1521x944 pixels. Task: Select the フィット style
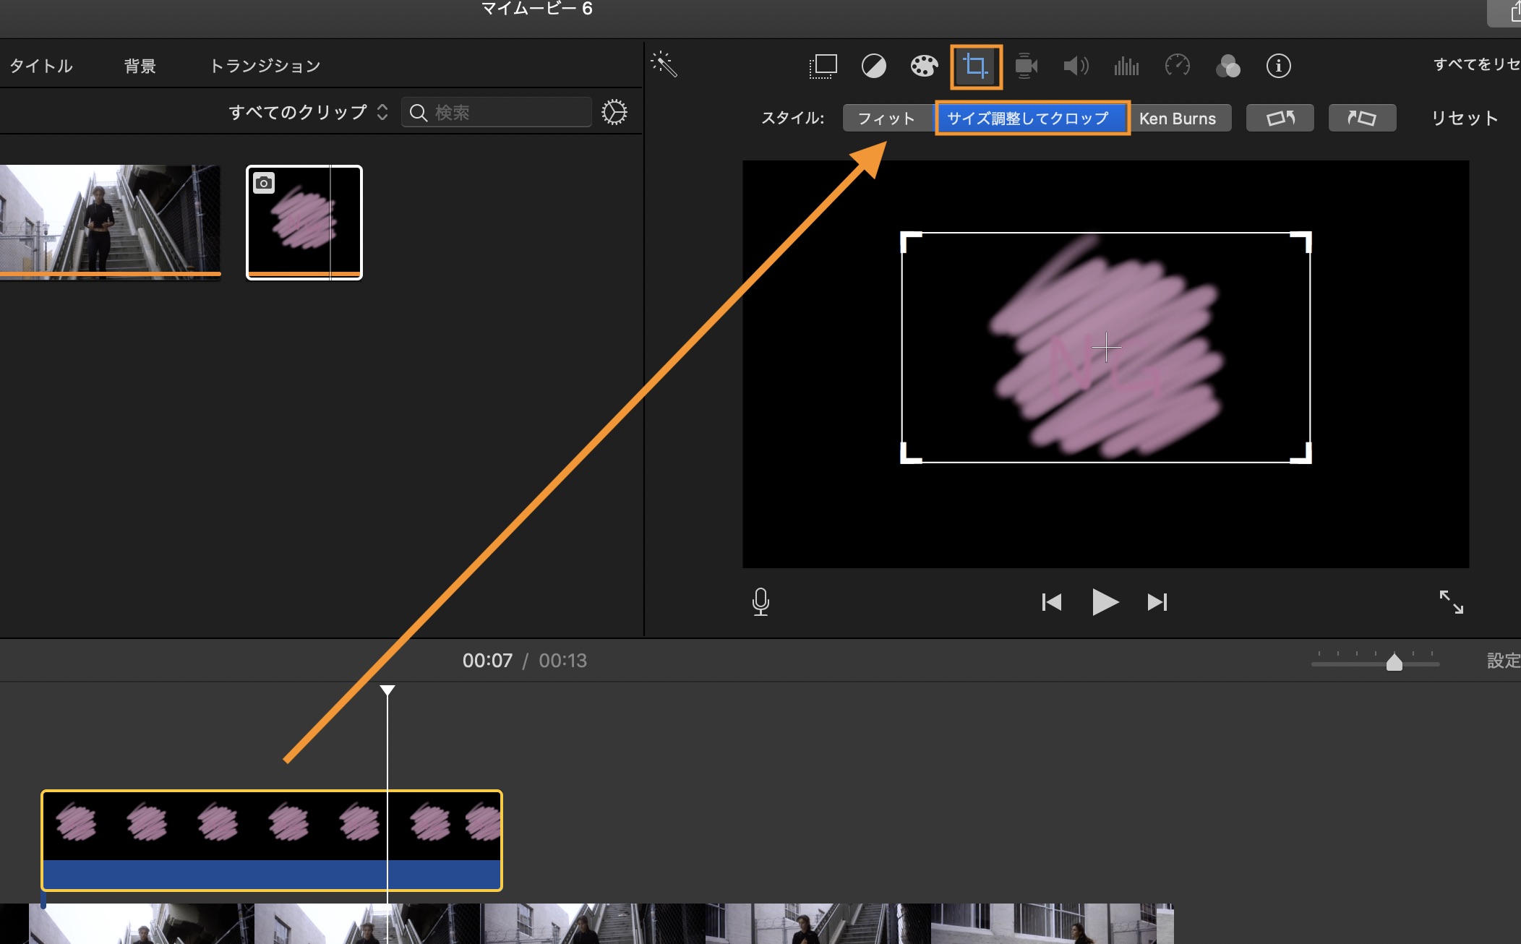tap(886, 118)
